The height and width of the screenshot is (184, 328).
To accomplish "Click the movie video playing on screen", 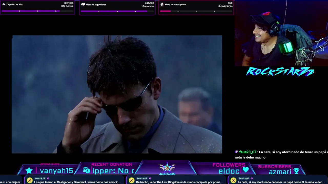I will tap(117, 94).
